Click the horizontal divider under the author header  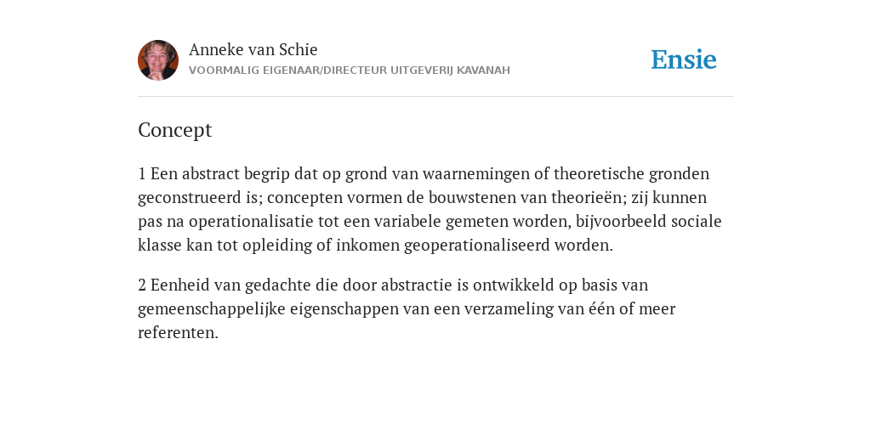(x=435, y=97)
